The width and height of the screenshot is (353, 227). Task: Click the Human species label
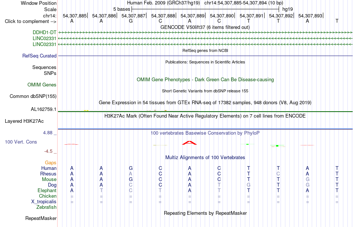click(x=49, y=168)
